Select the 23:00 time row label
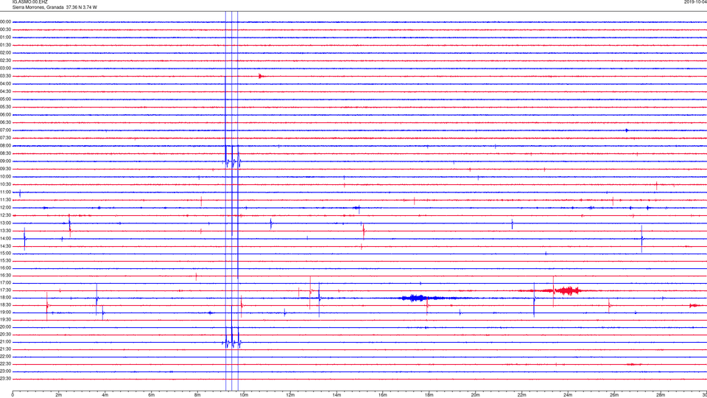 (x=5, y=371)
